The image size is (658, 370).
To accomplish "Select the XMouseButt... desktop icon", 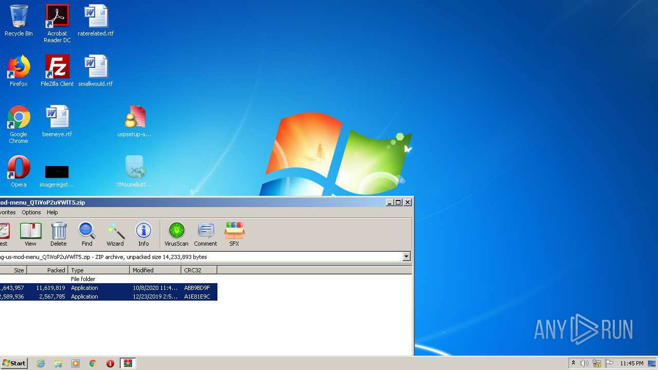I will (x=135, y=172).
